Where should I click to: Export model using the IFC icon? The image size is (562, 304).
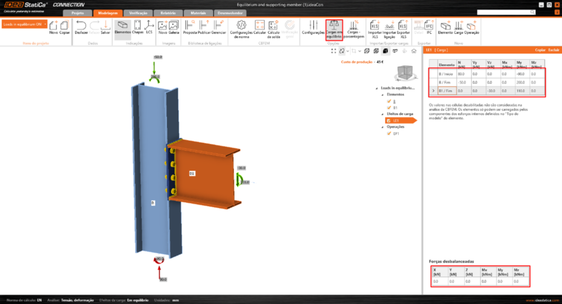(429, 26)
